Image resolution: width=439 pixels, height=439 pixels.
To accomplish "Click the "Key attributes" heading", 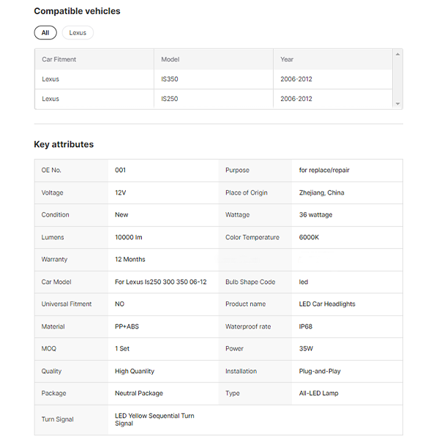I will point(64,144).
